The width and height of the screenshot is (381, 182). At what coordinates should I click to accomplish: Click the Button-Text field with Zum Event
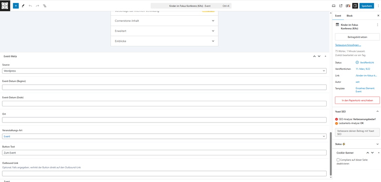coord(164,153)
